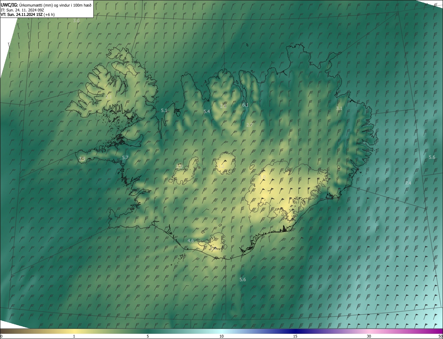Click the map title "UWC/IG: Úrkomumætti (mm) og vindur"
The height and width of the screenshot is (339, 443).
46,5
